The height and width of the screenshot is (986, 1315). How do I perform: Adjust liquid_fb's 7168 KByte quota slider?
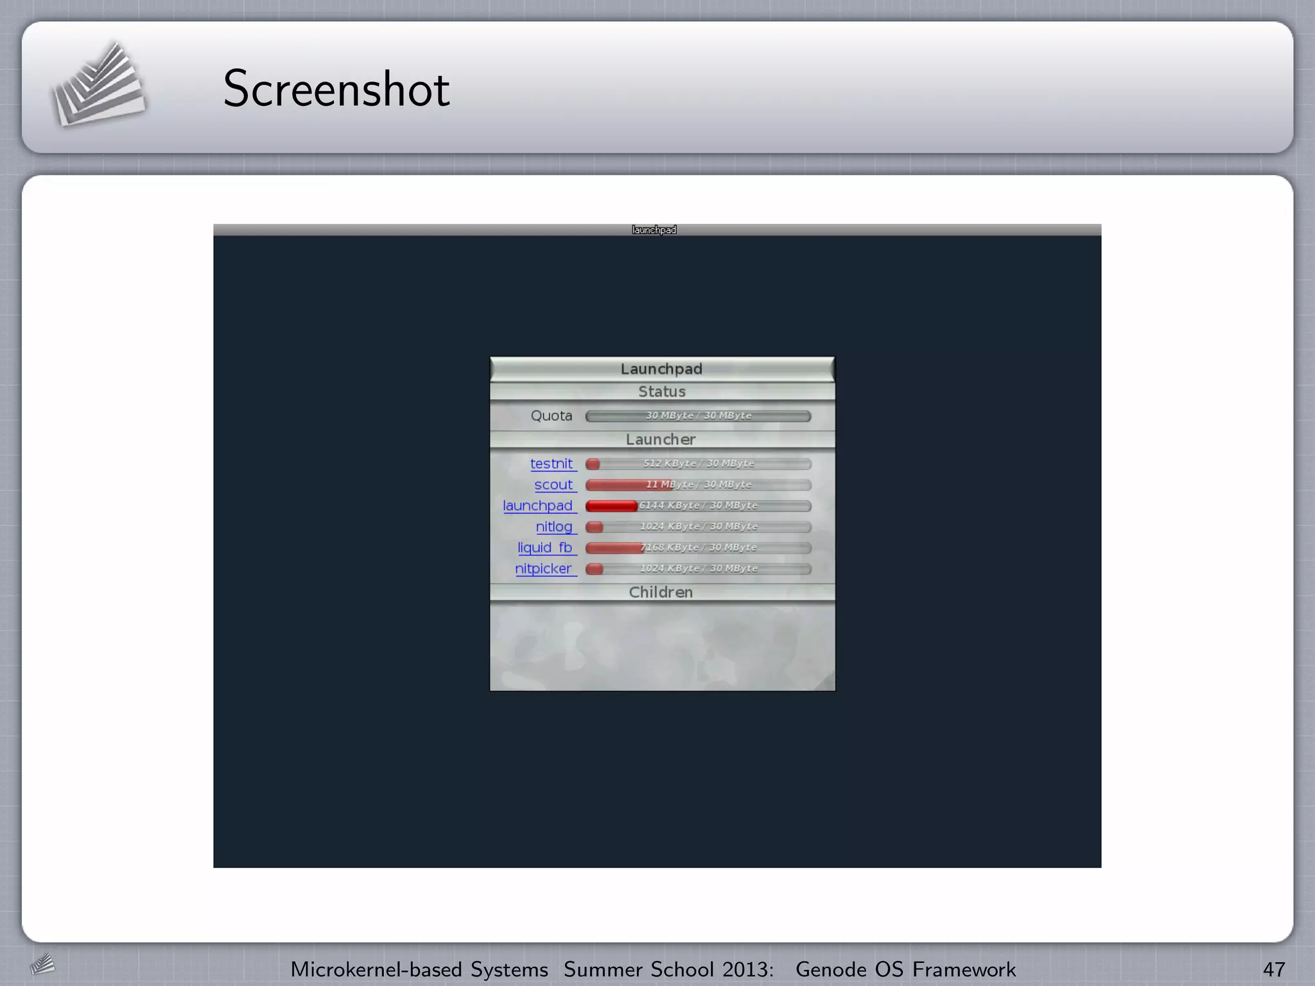pyautogui.click(x=698, y=548)
